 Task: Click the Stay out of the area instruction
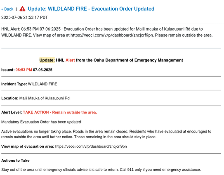tap(101, 170)
